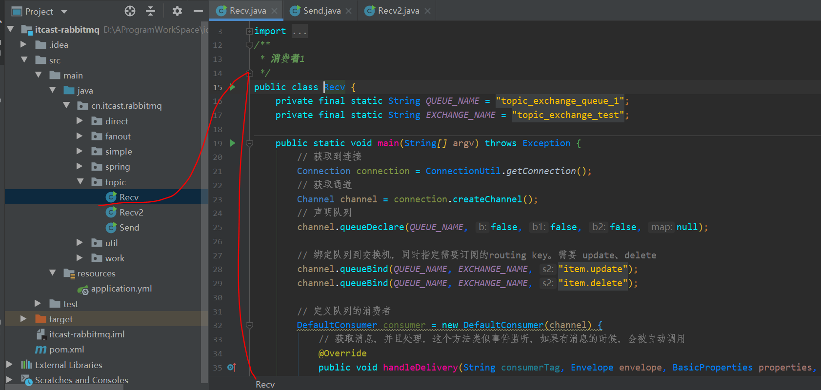Viewport: 821px width, 390px height.
Task: Click the handleDelivery method name
Action: coord(421,368)
